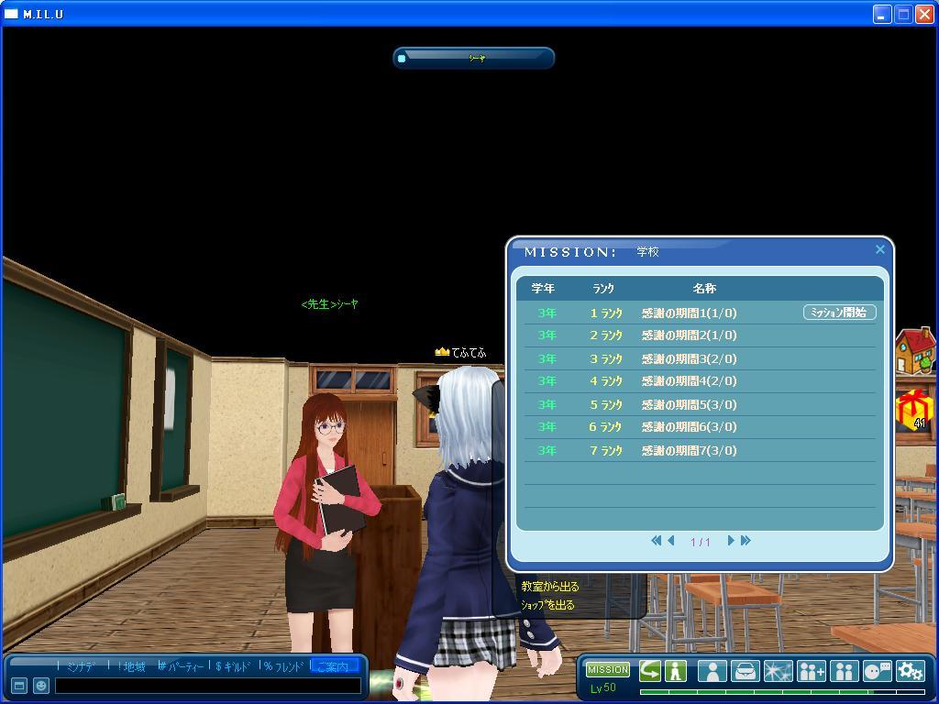Go to first page of mission list
Screen dimensions: 939x704
coord(656,541)
